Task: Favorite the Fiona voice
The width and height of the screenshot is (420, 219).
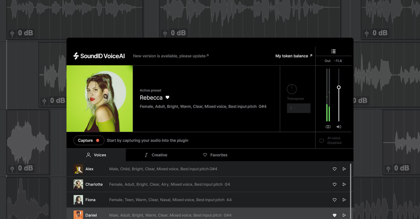Action: 334,200
